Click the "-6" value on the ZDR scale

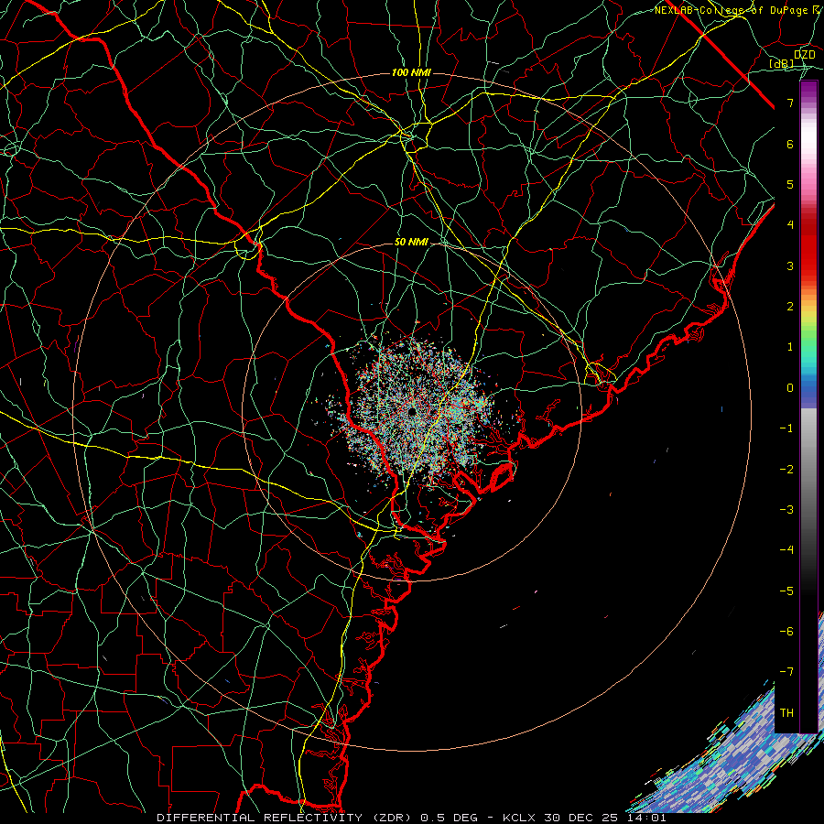coord(786,631)
